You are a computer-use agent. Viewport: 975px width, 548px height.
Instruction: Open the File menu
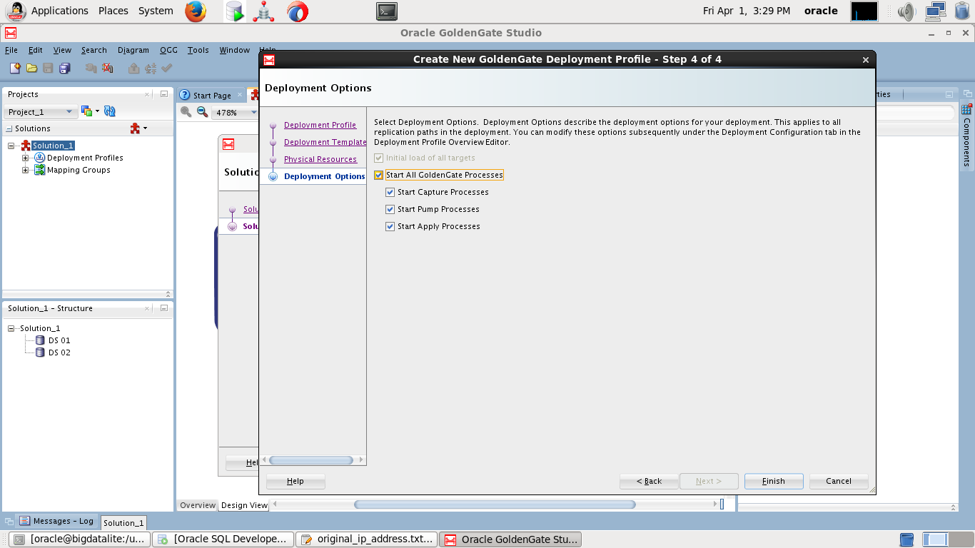tap(11, 50)
